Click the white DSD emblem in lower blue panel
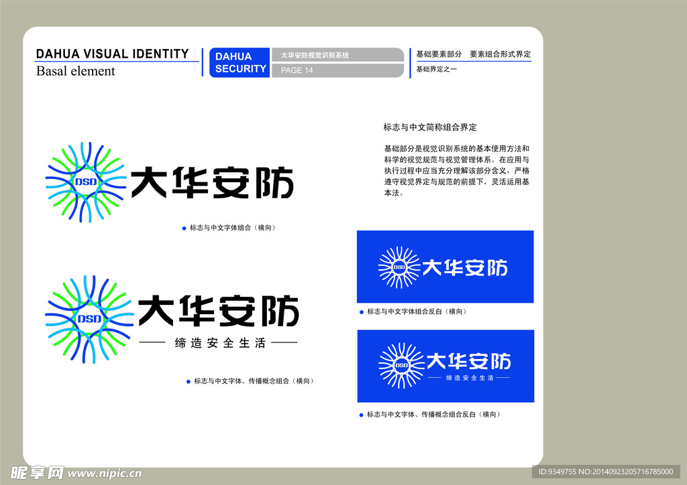687x485 pixels. pos(402,366)
